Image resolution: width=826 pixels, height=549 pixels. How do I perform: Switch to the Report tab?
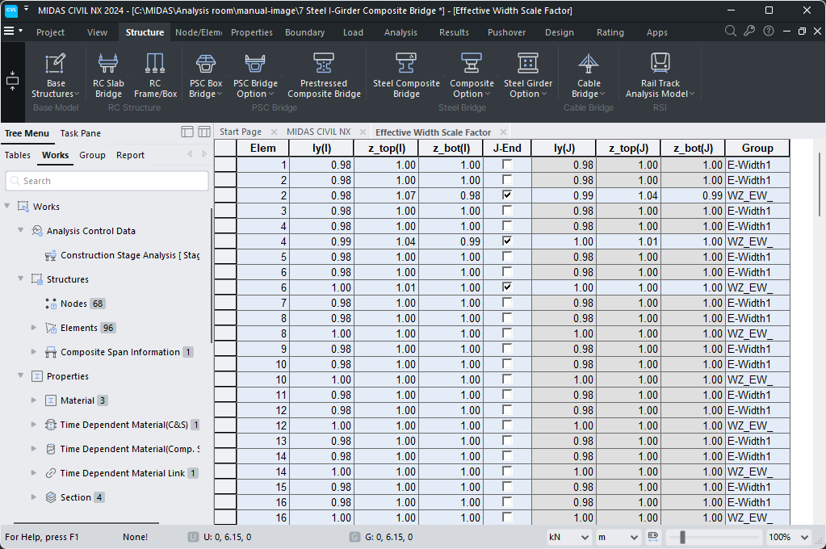point(129,154)
